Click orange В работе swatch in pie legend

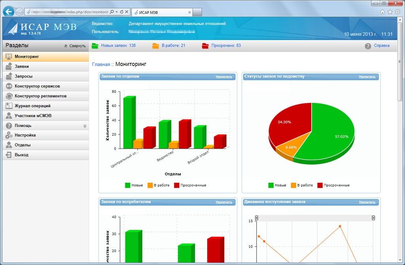[x=293, y=185]
